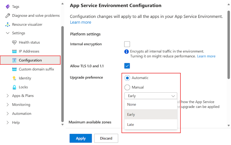The width and height of the screenshot is (231, 145).
Task: Open Resource visualizer page
Action: (27, 24)
